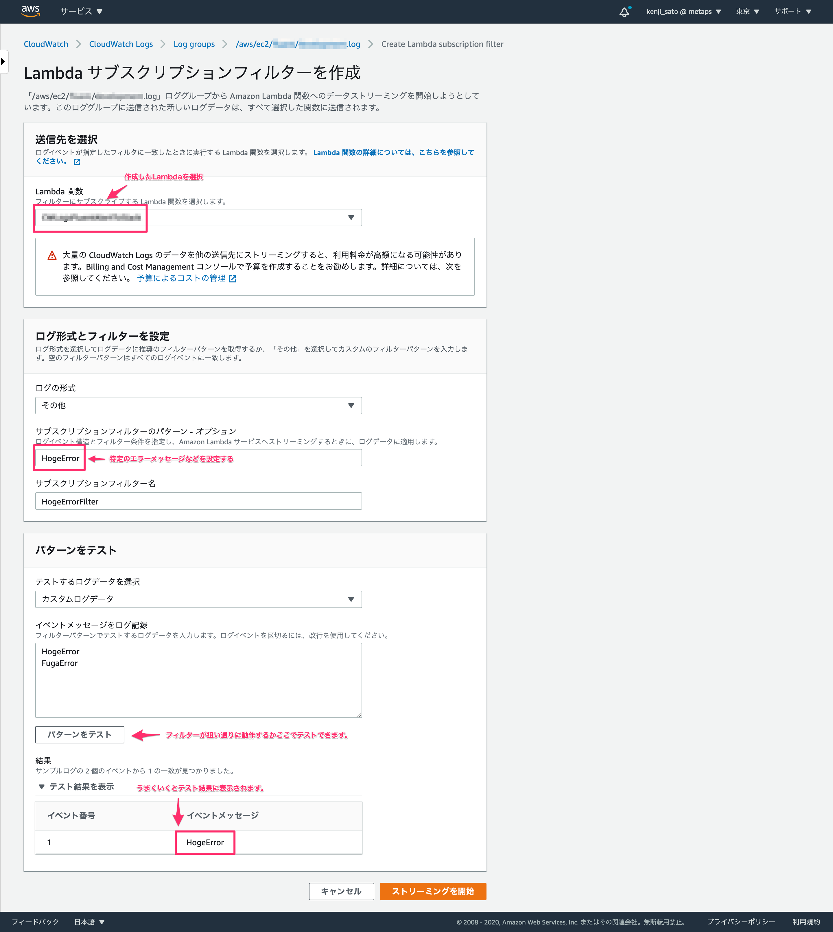Click the HogeErrorFilter name input
Viewport: 833px width, 932px height.
point(198,501)
